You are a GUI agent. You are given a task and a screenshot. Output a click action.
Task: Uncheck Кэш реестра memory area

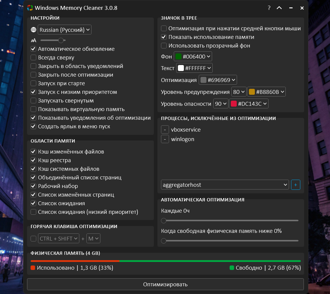coord(33,160)
